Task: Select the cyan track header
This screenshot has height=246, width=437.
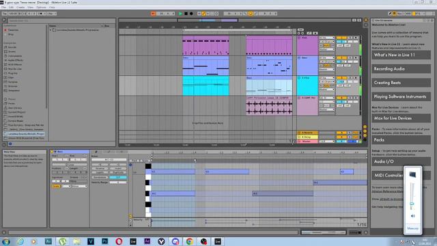Action: 307,85
